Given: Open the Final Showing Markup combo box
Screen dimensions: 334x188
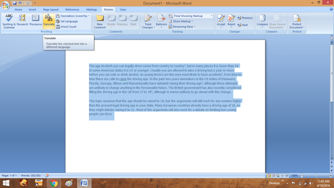Looking at the screenshot, I should tap(193, 16).
